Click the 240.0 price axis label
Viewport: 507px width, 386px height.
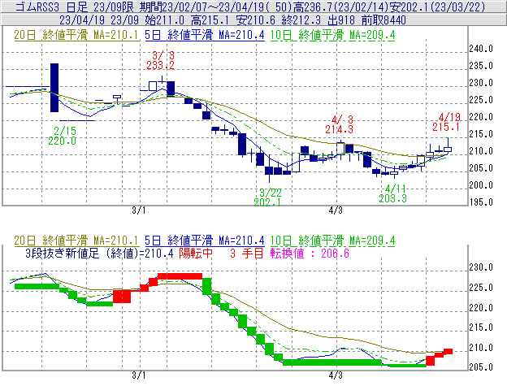(x=482, y=49)
